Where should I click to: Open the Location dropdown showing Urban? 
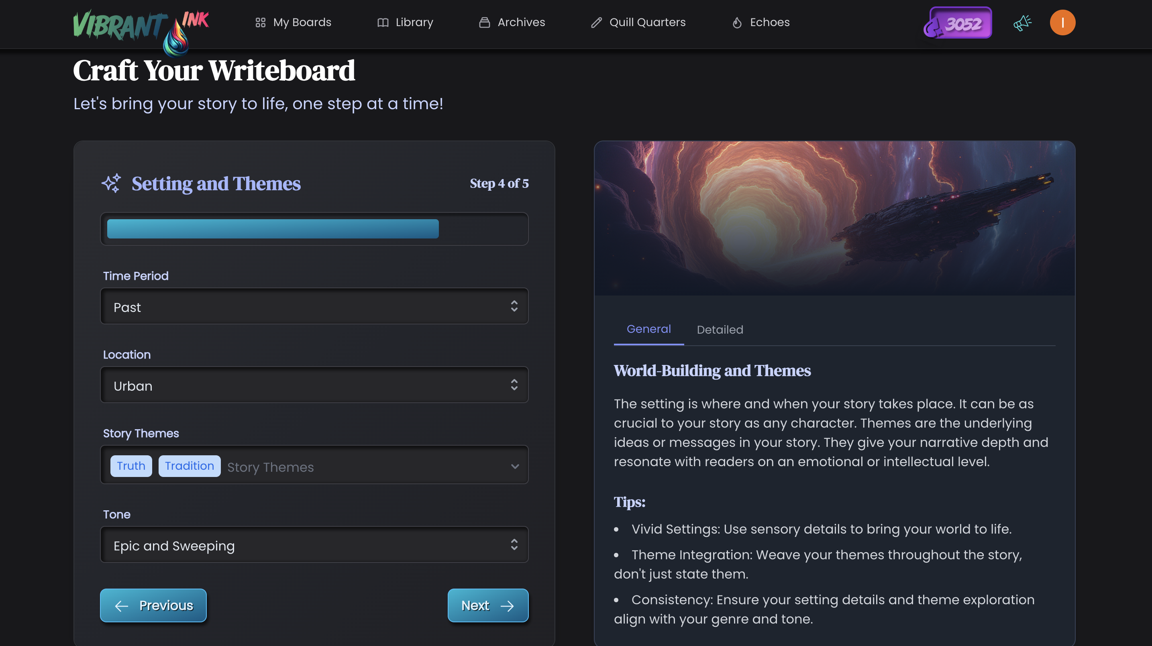click(314, 385)
